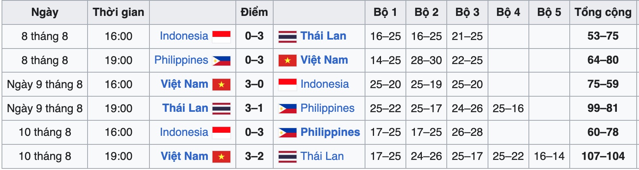Click Vietnam flag in 9 tháng 8 16:00 row
Viewport: 639px width, 170px height.
click(x=221, y=85)
